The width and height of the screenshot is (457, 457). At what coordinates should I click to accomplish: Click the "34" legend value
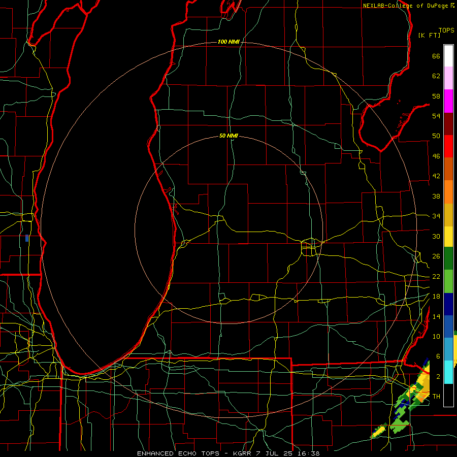pyautogui.click(x=436, y=216)
